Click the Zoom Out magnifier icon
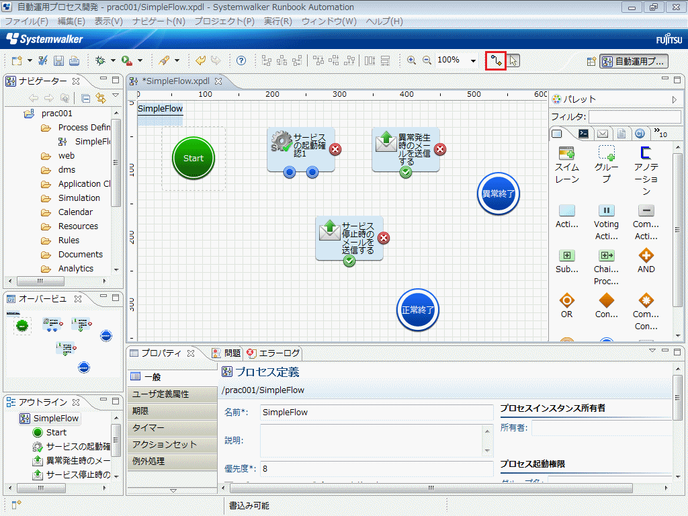This screenshot has width=688, height=516. coord(427,60)
